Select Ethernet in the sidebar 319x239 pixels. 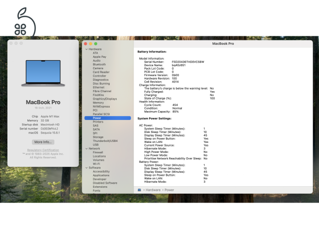coord(99,88)
